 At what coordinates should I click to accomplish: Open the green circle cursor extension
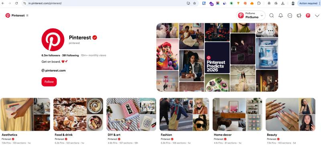[x=232, y=3]
